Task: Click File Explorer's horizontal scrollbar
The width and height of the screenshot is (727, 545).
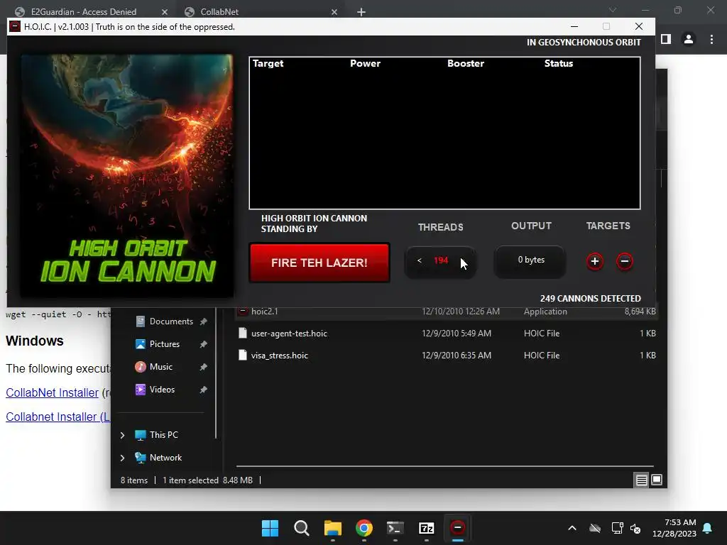Action: click(444, 466)
